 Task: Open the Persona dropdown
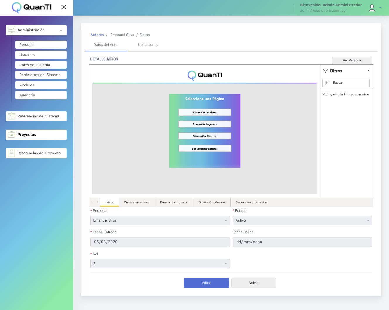pos(160,220)
